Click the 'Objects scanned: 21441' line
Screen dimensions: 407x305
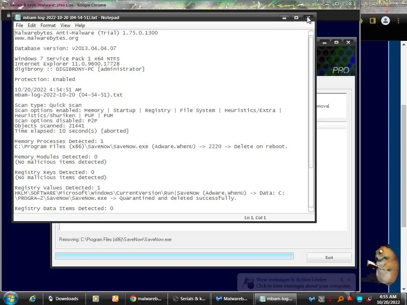click(x=49, y=126)
